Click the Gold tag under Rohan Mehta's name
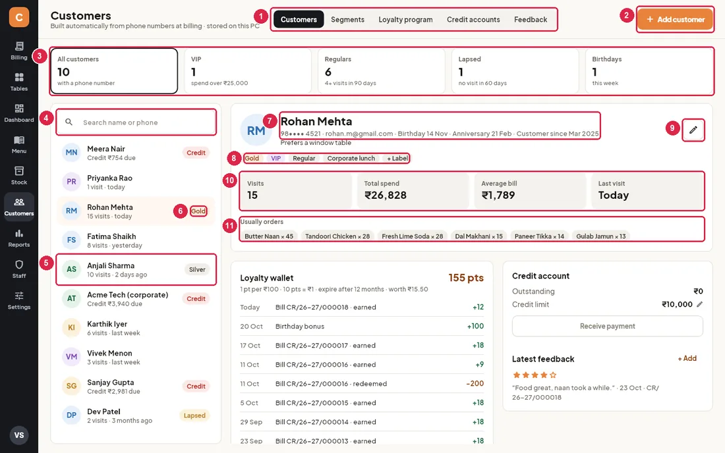Viewport: 725px width, 453px height. point(252,159)
